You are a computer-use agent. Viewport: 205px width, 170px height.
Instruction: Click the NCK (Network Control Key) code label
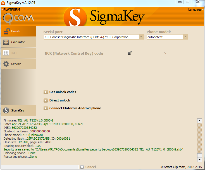click(x=74, y=53)
